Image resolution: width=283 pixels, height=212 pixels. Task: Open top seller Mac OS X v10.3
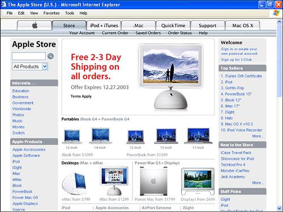coord(237,124)
